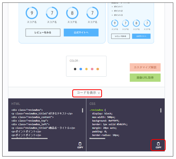Click the line <div class="reviewBox">

27,110
